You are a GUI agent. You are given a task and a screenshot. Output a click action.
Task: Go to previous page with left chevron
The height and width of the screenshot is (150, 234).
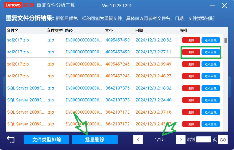click(x=138, y=139)
